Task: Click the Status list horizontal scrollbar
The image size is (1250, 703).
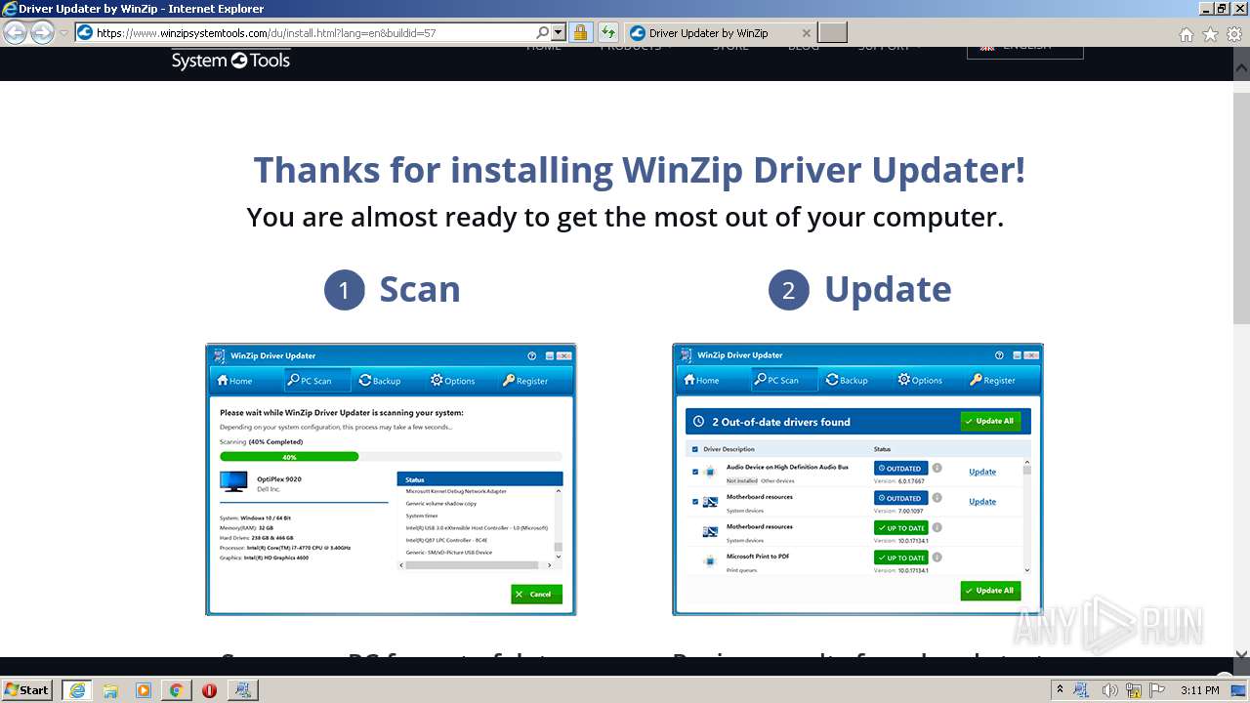Action: pos(477,564)
